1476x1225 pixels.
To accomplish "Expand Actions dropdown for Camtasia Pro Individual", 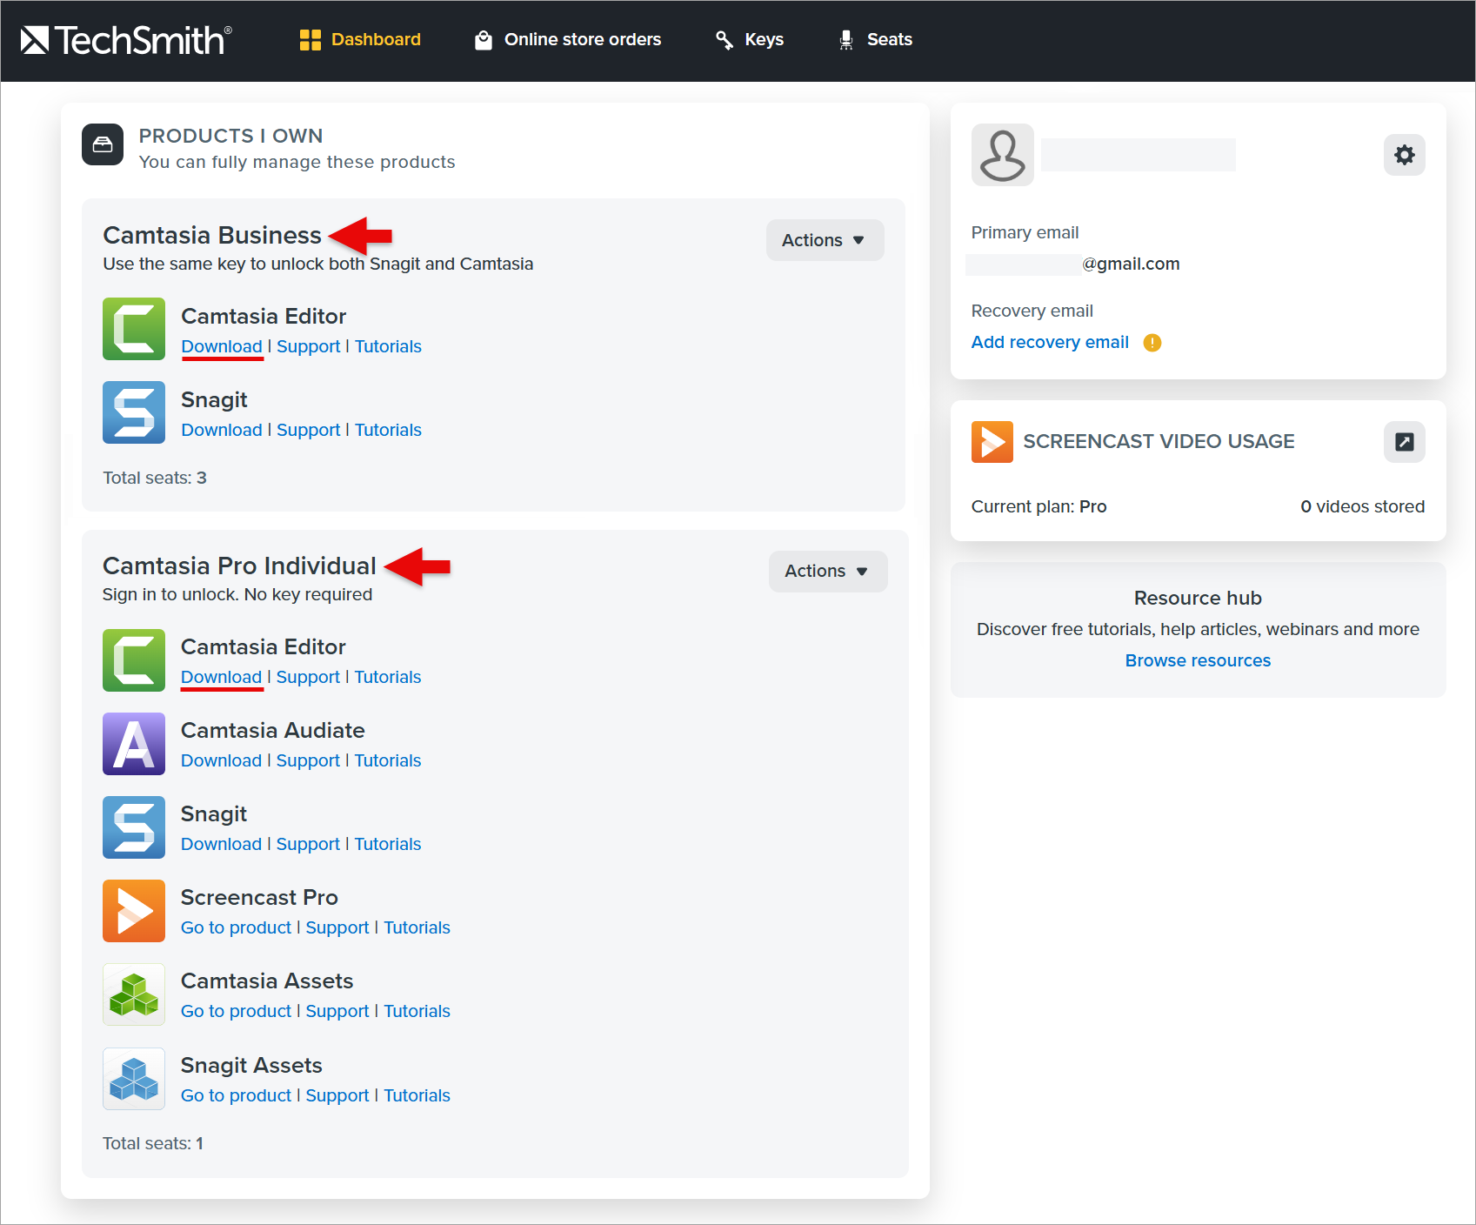I will tap(828, 572).
